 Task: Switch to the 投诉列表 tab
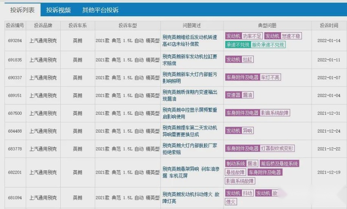click(22, 10)
